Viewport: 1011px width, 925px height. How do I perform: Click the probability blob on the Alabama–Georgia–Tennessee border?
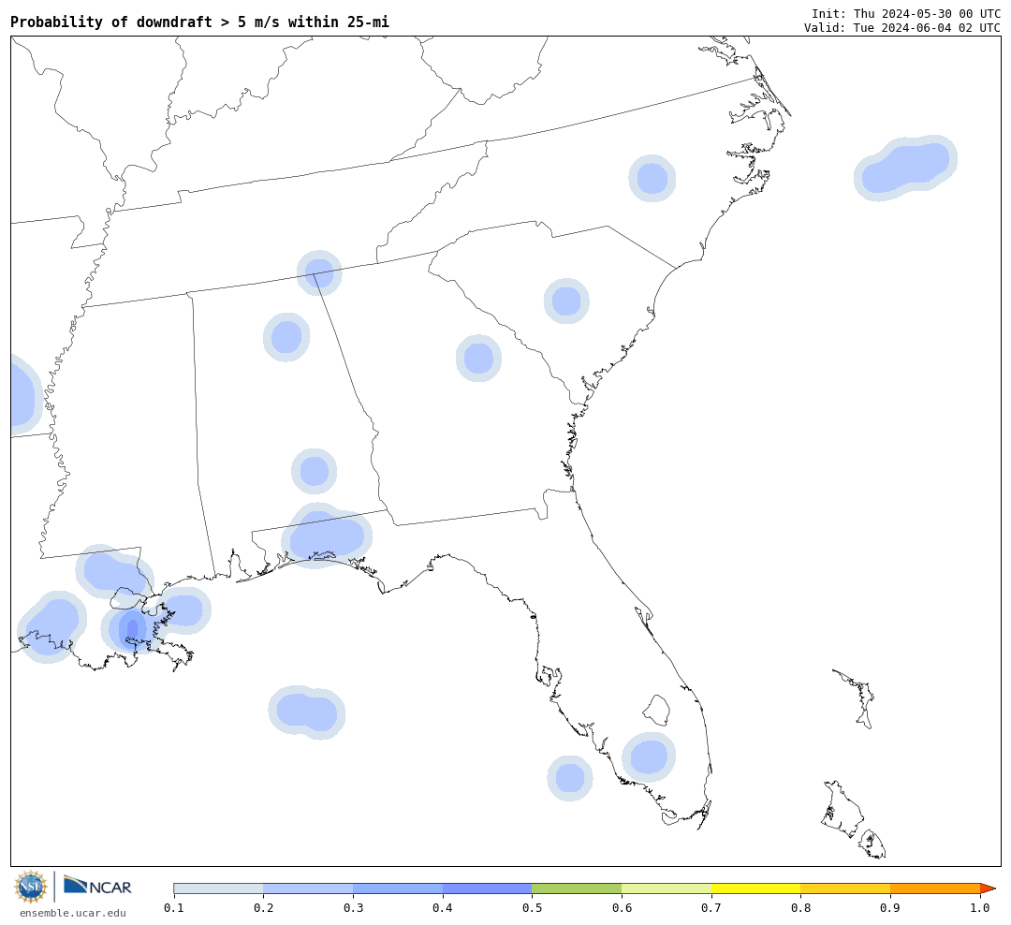coord(319,272)
